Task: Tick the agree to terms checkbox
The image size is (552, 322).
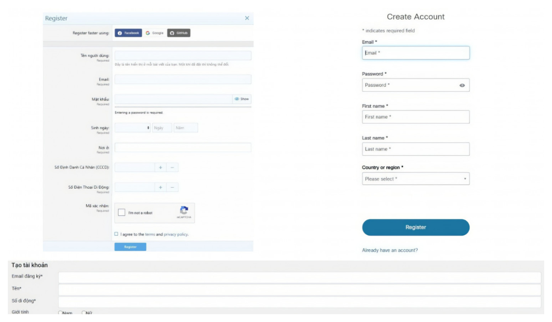Action: tap(116, 234)
